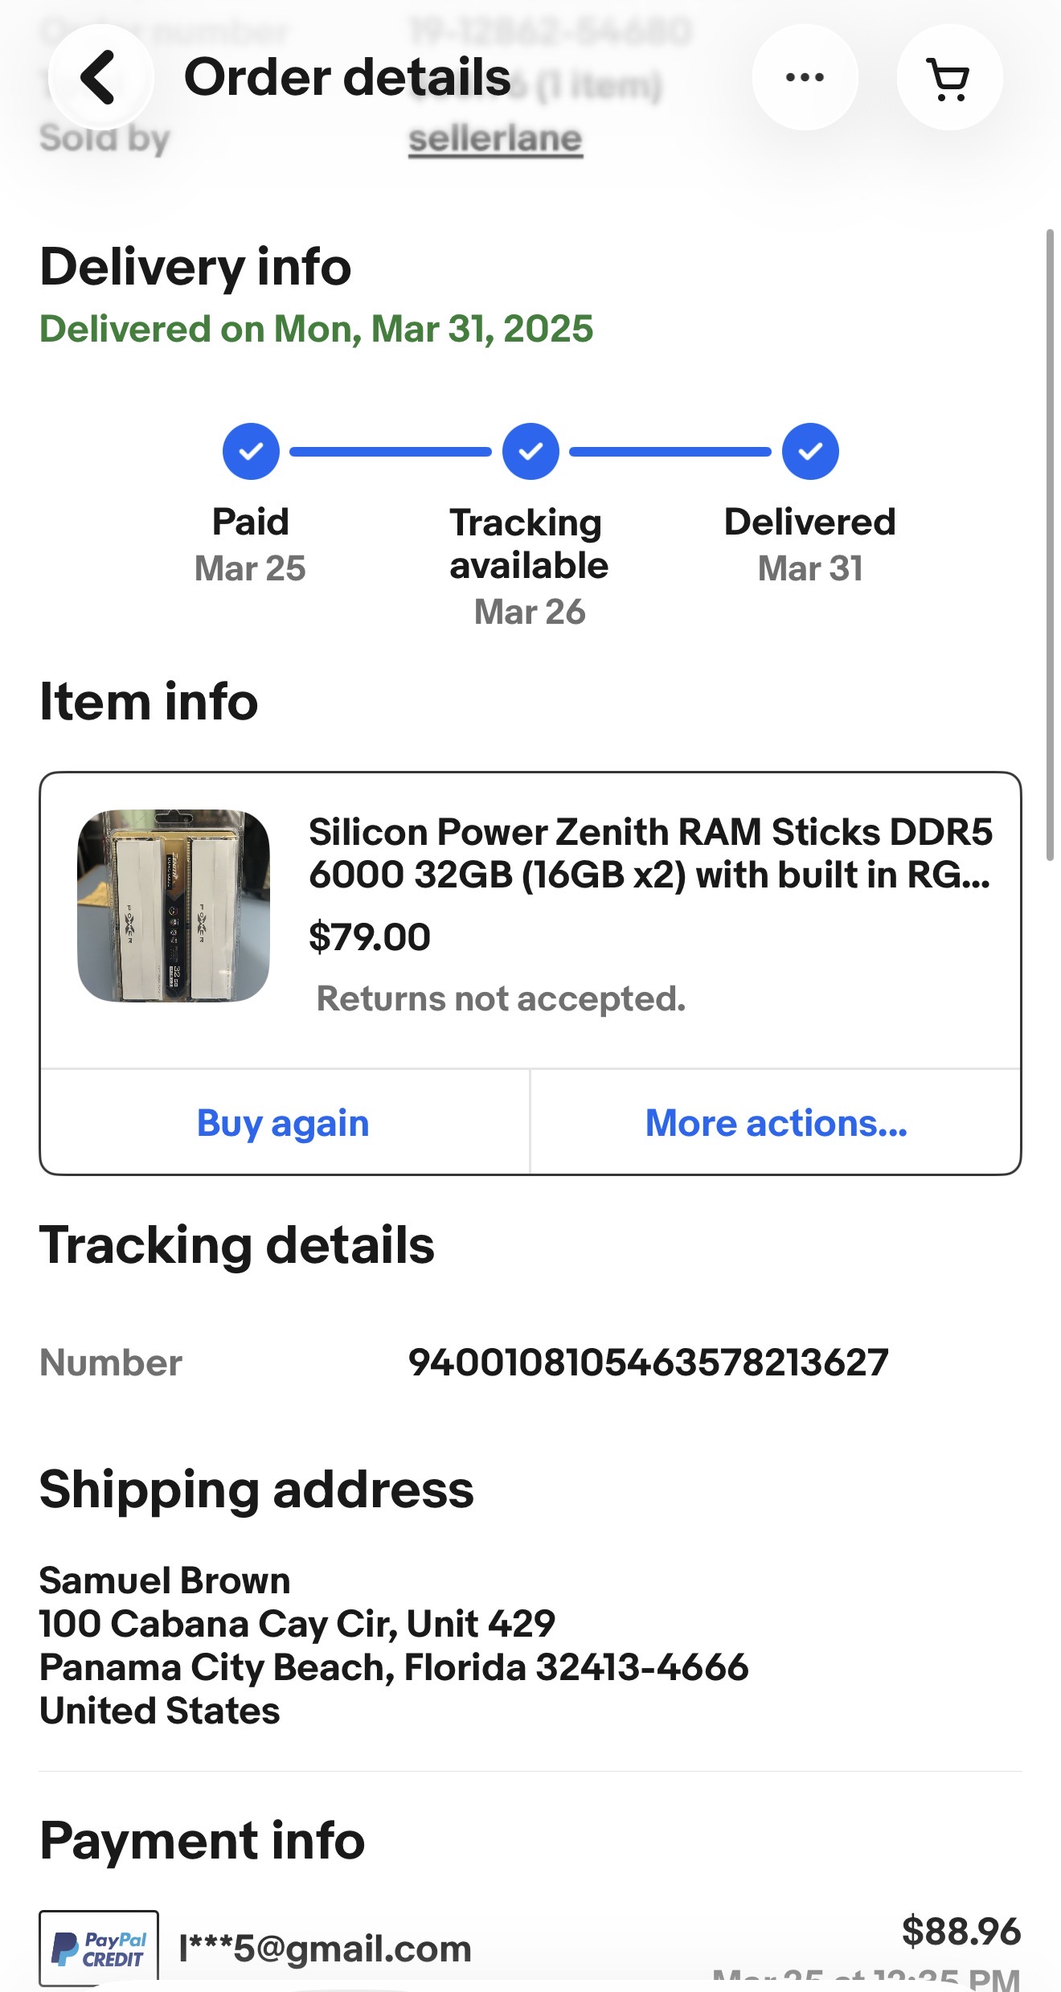
Task: Tap the Delivered checkmark step
Action: 810,451
